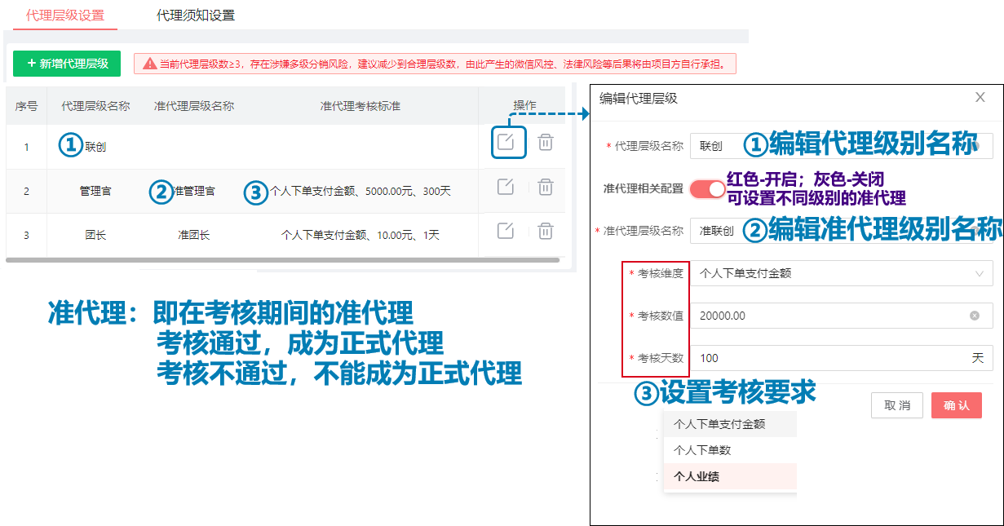
Task: Remove the 团长 agent level
Action: tap(546, 231)
